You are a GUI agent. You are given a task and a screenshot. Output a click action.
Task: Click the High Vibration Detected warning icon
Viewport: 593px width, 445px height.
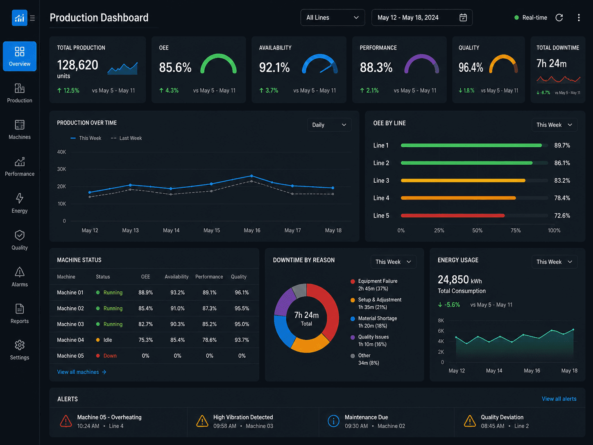tap(202, 421)
